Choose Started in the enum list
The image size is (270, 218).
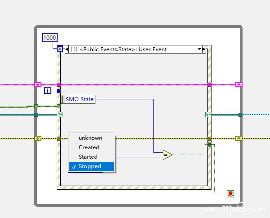91,157
